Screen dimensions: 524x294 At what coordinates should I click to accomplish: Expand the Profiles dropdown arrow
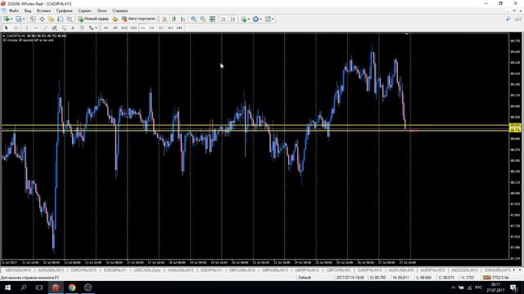24,19
